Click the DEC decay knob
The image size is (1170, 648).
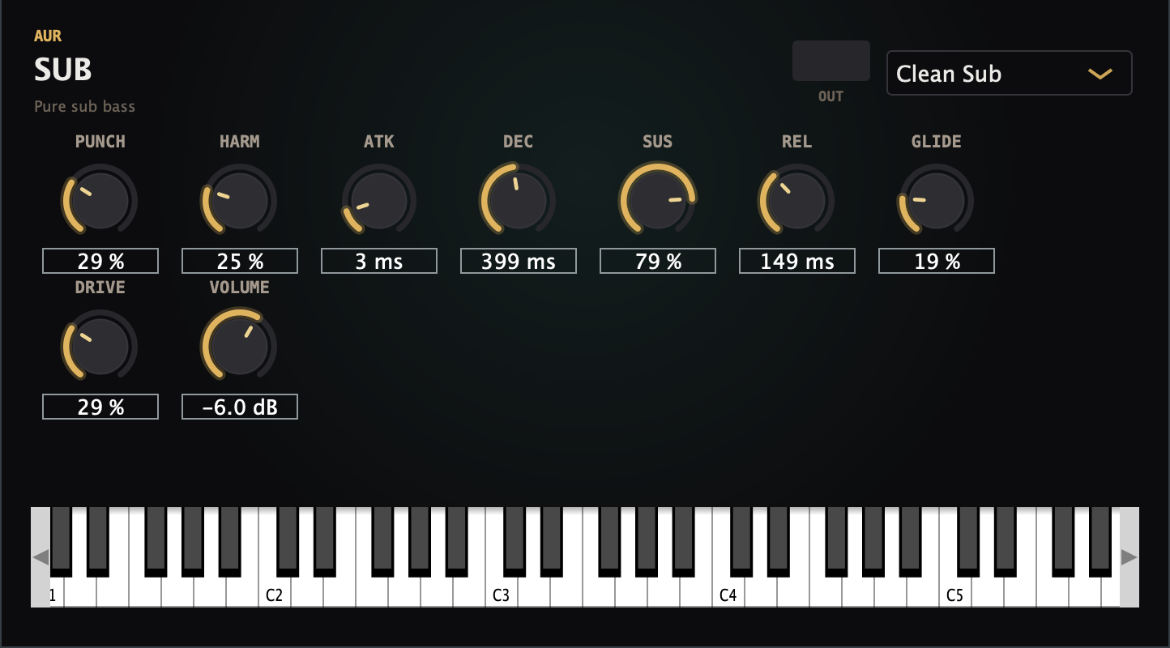point(518,201)
